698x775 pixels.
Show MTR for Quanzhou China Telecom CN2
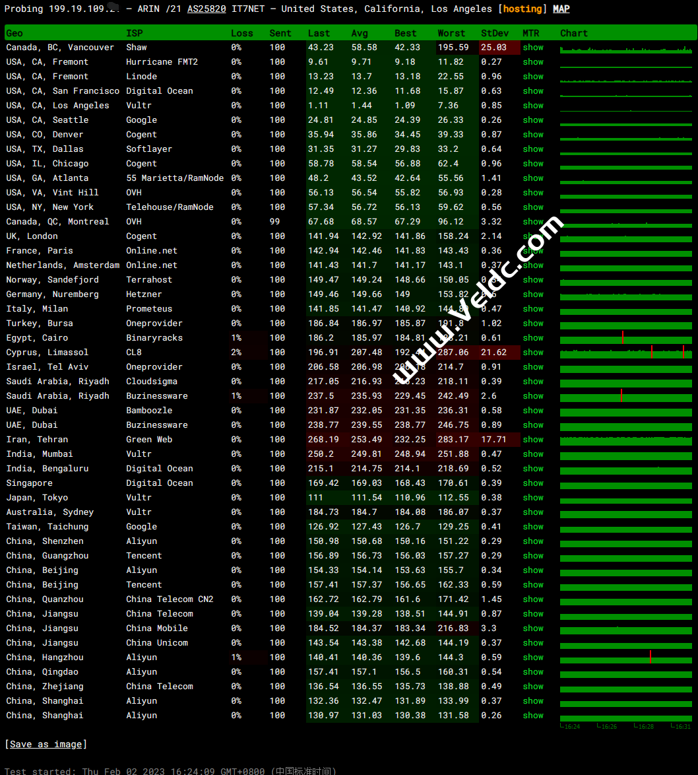pos(533,599)
